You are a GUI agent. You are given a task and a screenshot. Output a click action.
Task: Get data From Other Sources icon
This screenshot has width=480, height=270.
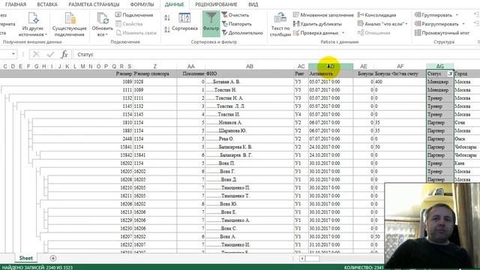click(33, 18)
